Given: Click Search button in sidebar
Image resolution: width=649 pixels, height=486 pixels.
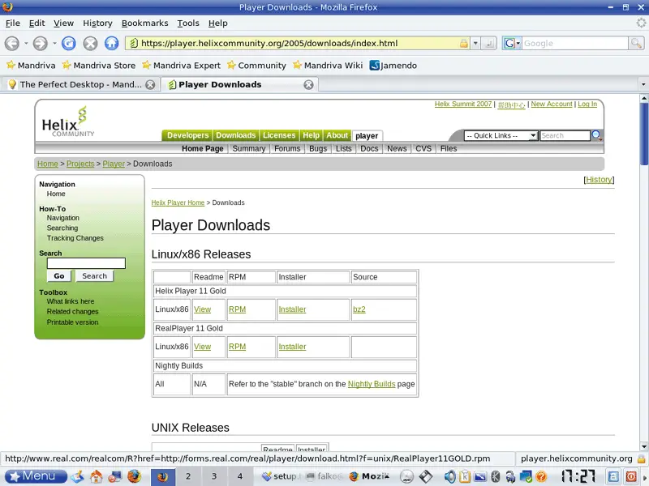Looking at the screenshot, I should point(94,276).
